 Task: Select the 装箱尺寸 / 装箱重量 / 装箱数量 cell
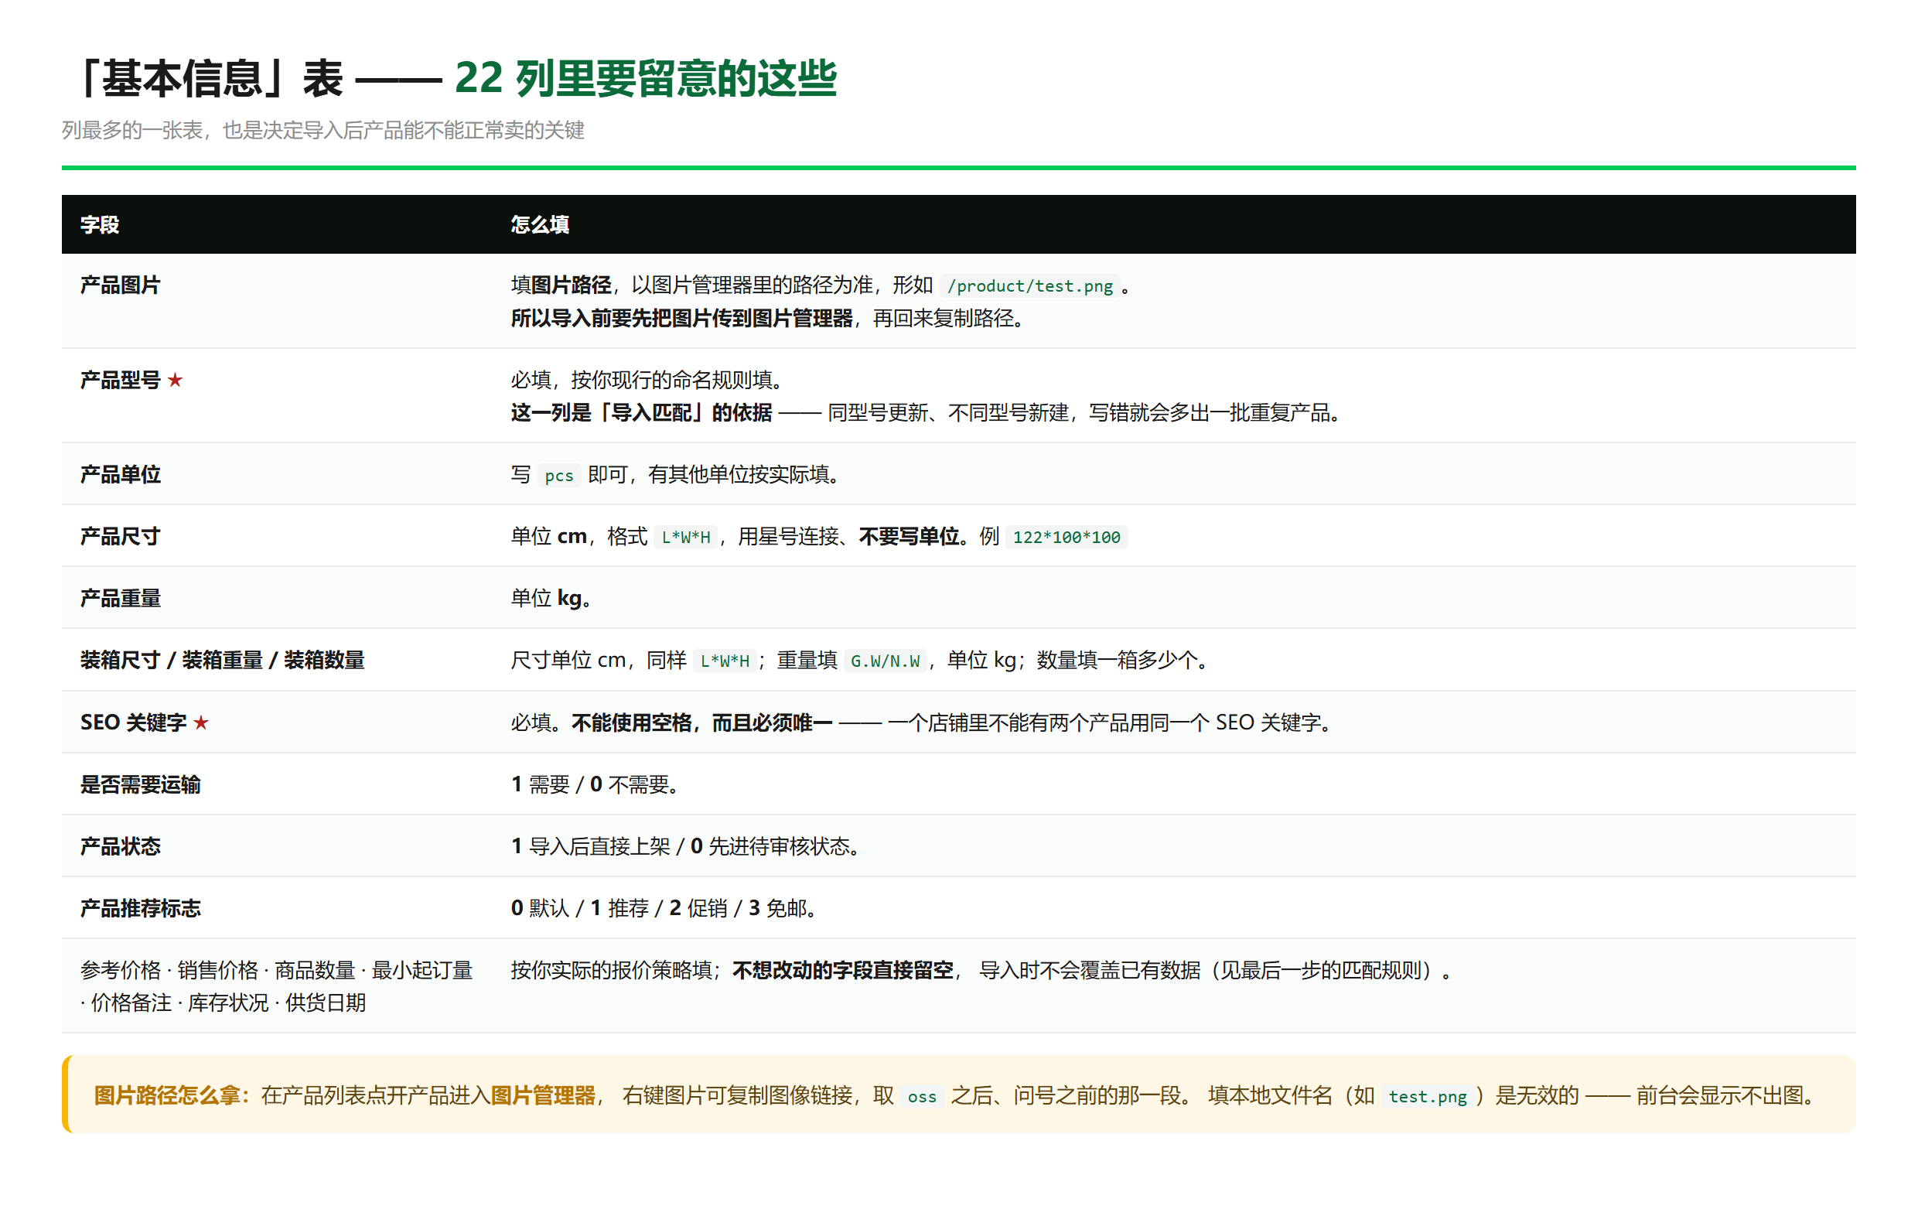click(277, 660)
